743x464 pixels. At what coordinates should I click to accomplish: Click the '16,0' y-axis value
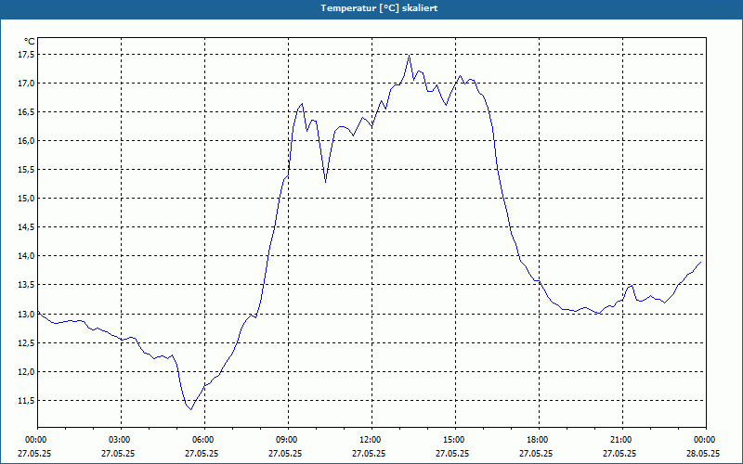(26, 141)
